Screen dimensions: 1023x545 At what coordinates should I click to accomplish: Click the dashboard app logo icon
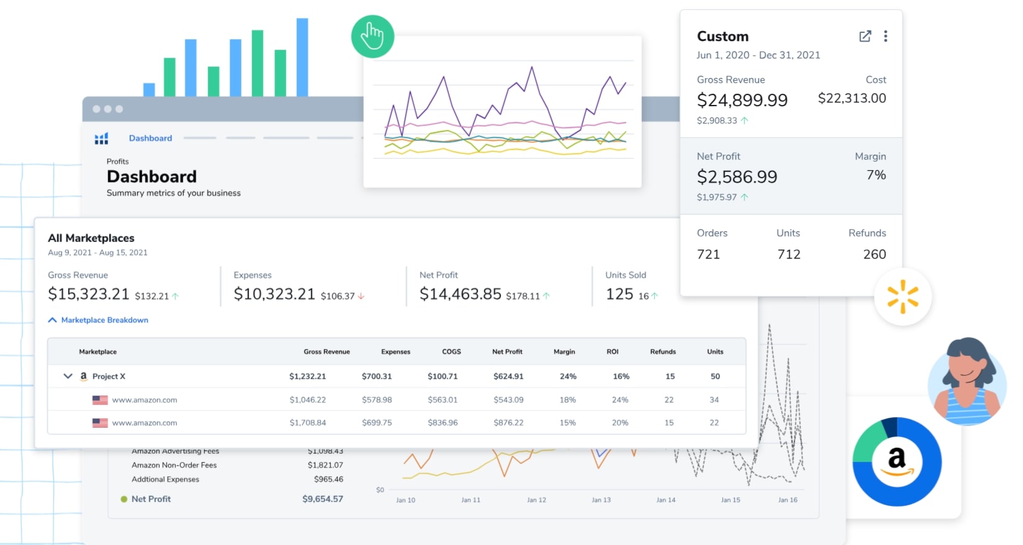pos(101,138)
